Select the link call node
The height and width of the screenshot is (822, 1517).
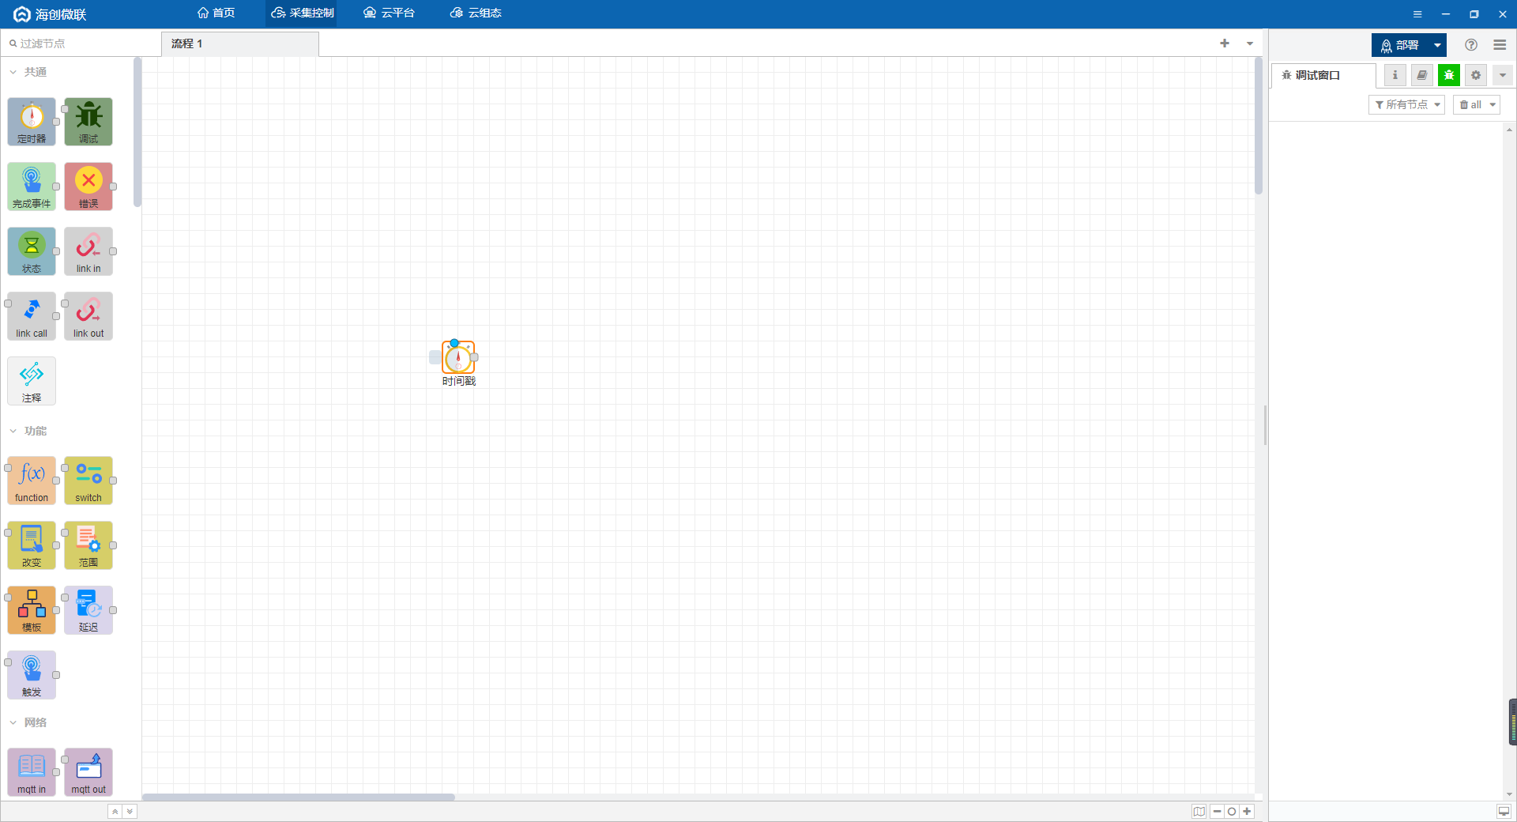pos(32,316)
